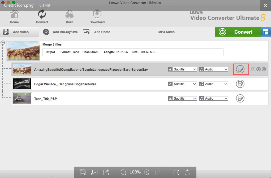
Task: Click edit icon for Tank_T90_PSP video
Action: 240,98
